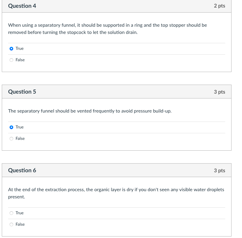Viewport: 242px width, 238px height.
Task: Choose False radio button for Question 6
Action: (x=11, y=224)
